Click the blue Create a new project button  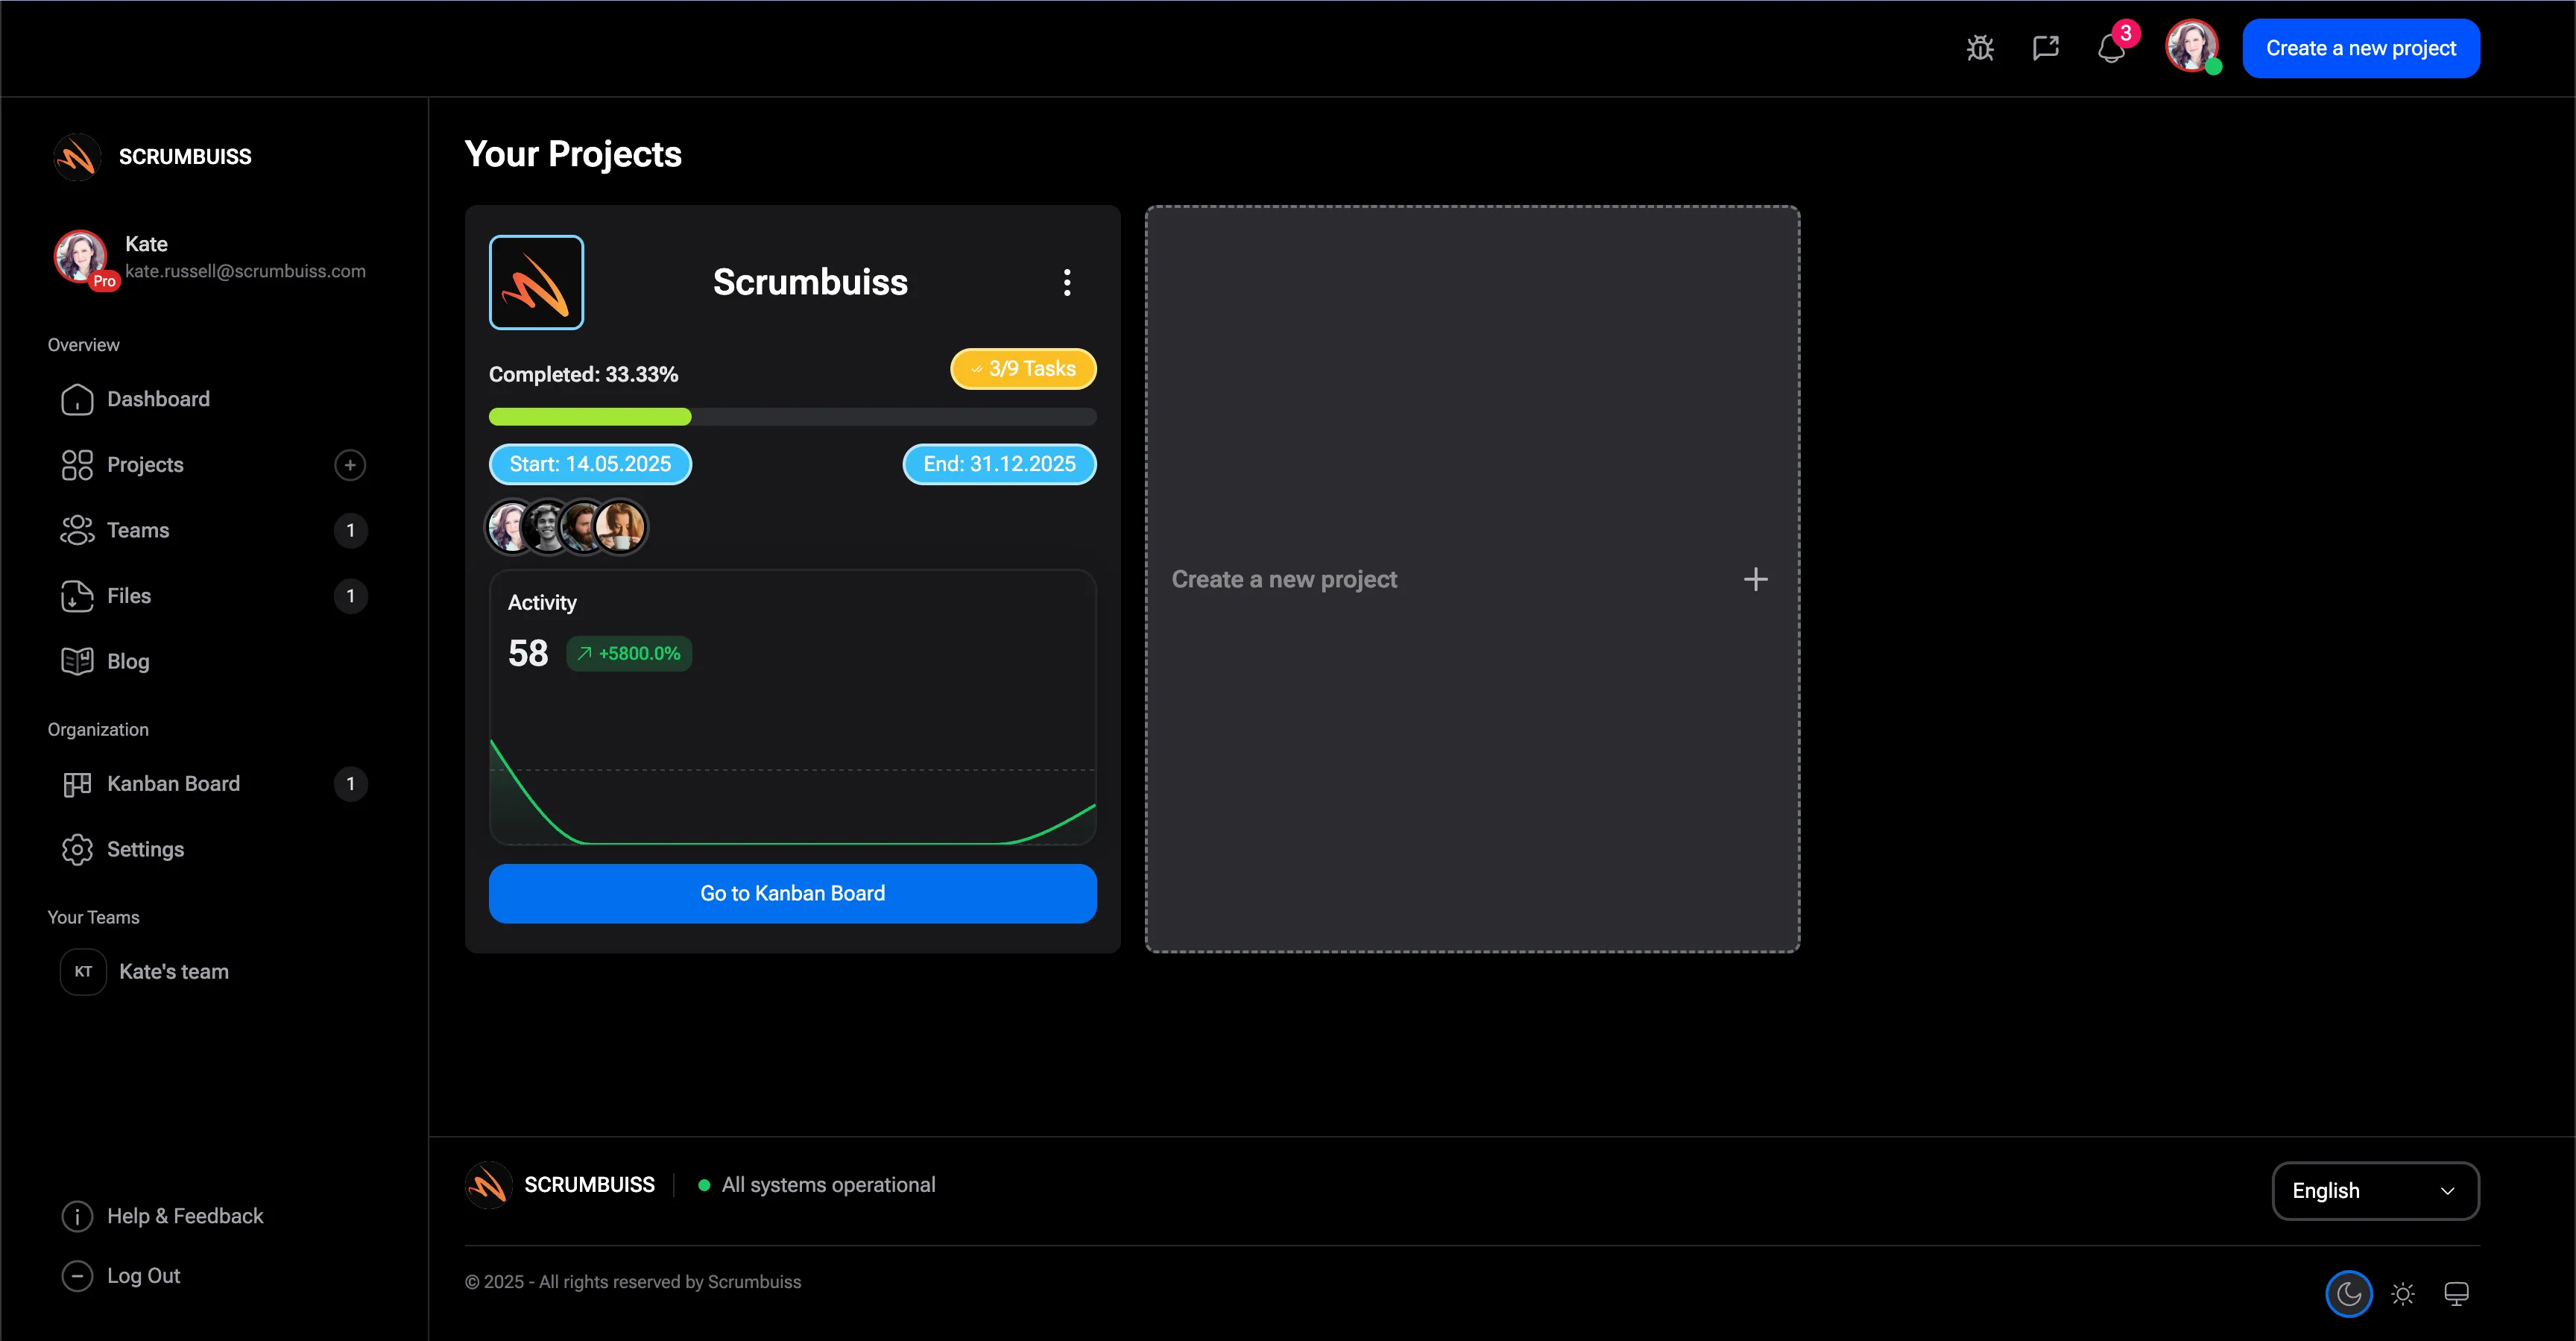coord(2360,48)
